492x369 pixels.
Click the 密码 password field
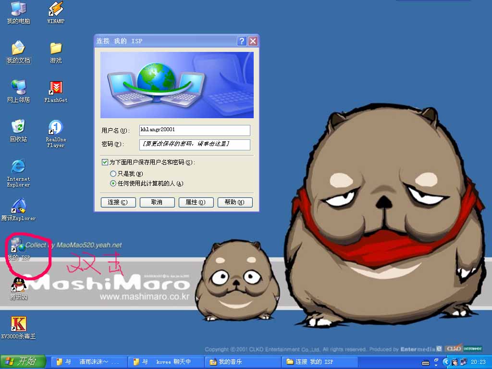click(x=195, y=144)
